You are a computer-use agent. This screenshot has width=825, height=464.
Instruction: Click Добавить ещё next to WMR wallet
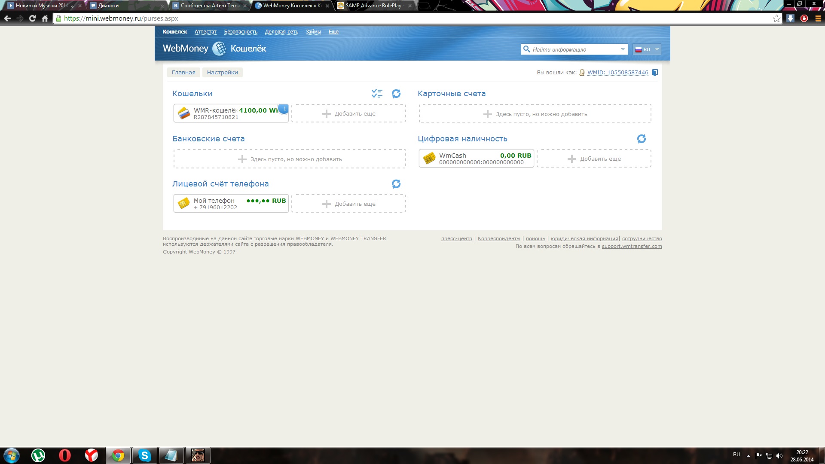click(x=348, y=113)
